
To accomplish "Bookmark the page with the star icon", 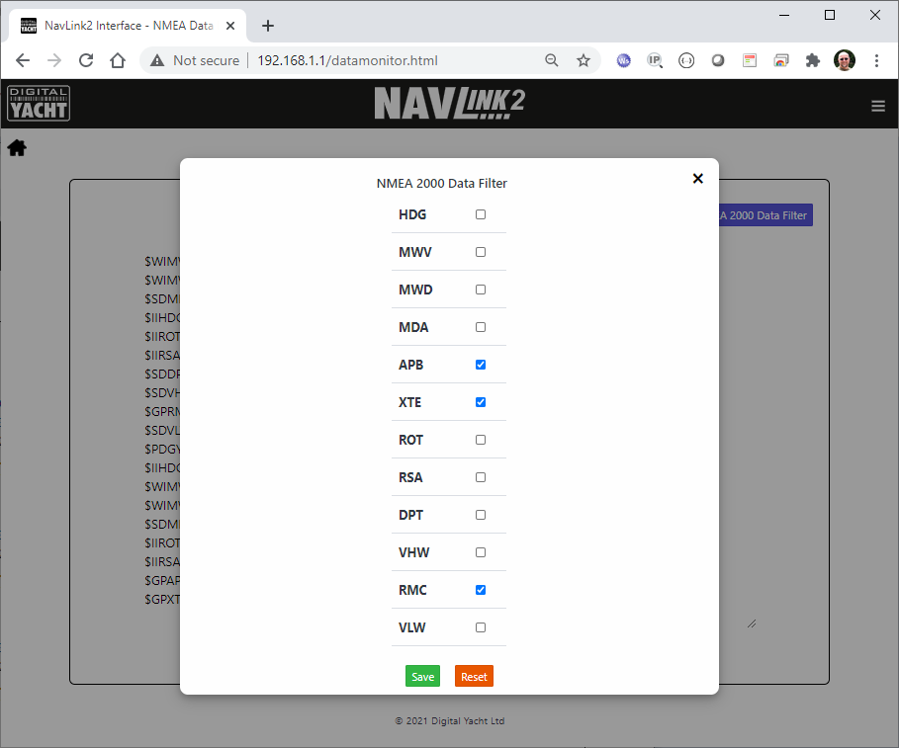I will point(584,60).
